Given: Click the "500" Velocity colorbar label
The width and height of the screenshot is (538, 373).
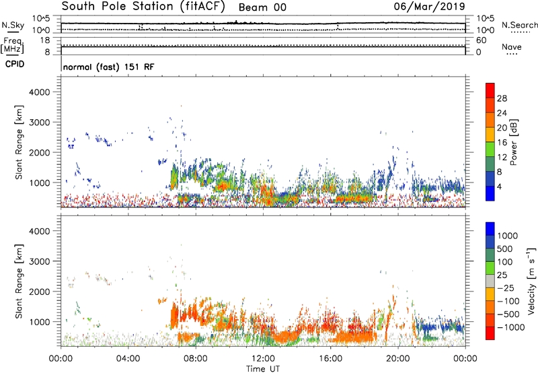Looking at the screenshot, I should click(x=505, y=248).
